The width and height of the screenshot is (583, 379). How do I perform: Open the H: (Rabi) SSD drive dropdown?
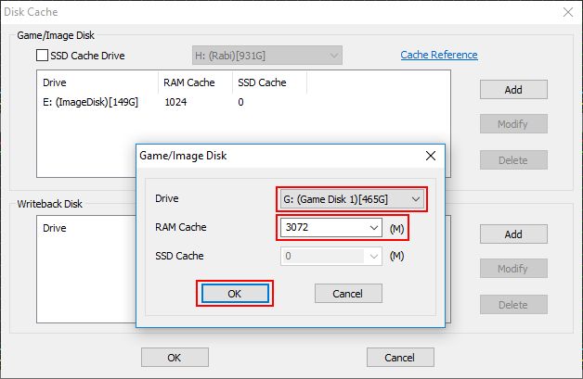pos(267,56)
